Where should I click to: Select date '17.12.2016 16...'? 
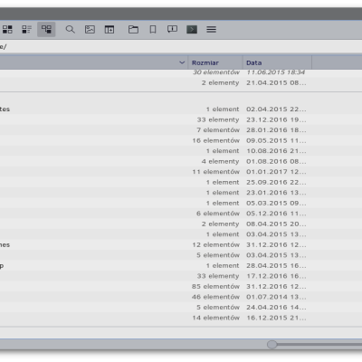click(x=276, y=276)
